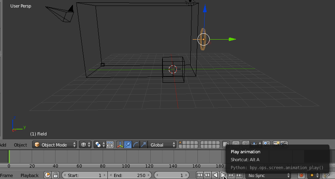335x179 pixels.
Task: Click the insert keyframes key icon
Action: (x=326, y=175)
